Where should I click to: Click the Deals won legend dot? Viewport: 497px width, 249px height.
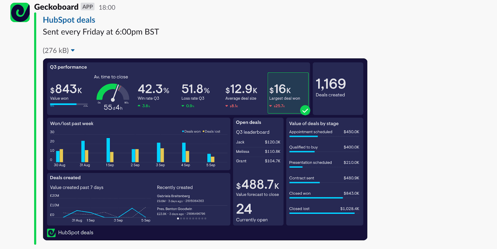tap(183, 131)
